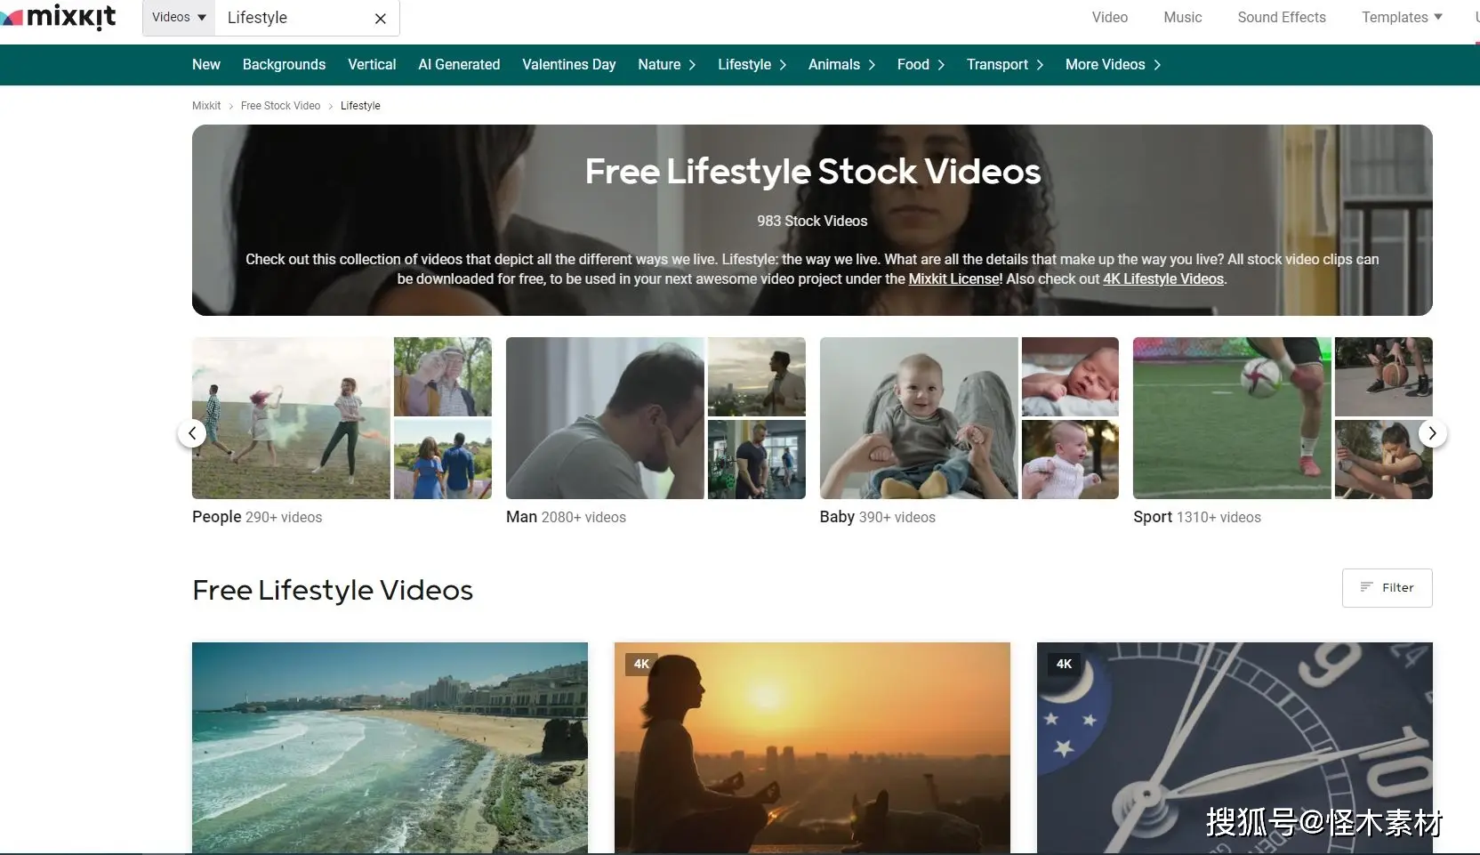Clear the Lifestyle search field with X
Screen dimensions: 1480x855
pyautogui.click(x=381, y=19)
